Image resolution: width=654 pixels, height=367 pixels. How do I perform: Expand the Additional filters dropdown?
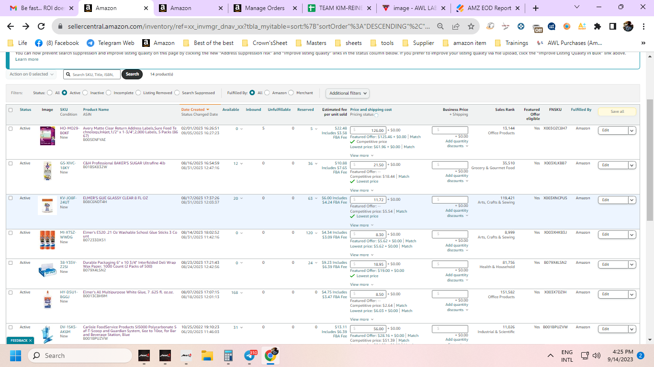[348, 93]
